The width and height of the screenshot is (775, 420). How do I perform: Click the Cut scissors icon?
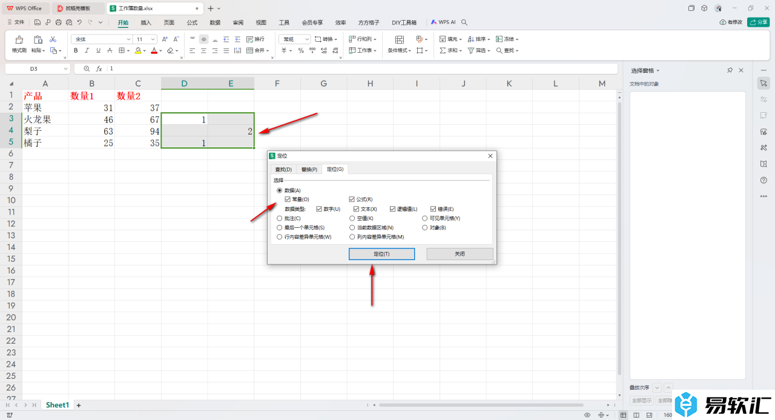coord(53,39)
